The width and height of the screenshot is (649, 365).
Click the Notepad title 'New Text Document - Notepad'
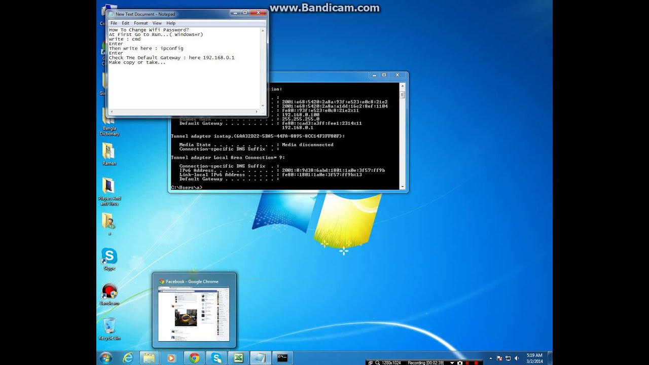click(x=145, y=14)
